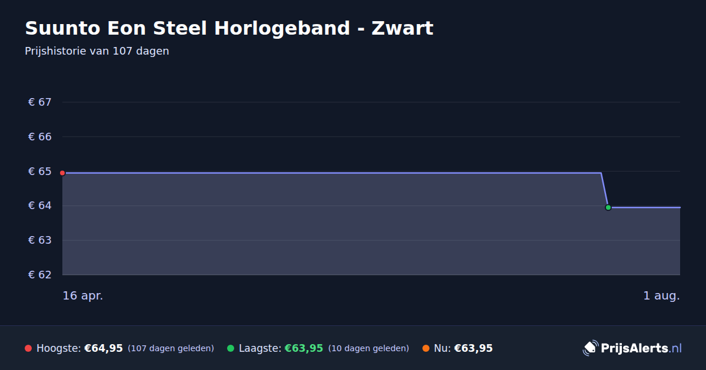Click the orange Nu legend dot
Screen dimensions: 706x370
pos(426,348)
